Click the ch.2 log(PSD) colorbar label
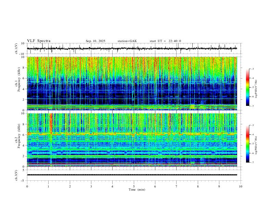Image resolution: width=271 pixels, height=209 pixels. (x=256, y=145)
